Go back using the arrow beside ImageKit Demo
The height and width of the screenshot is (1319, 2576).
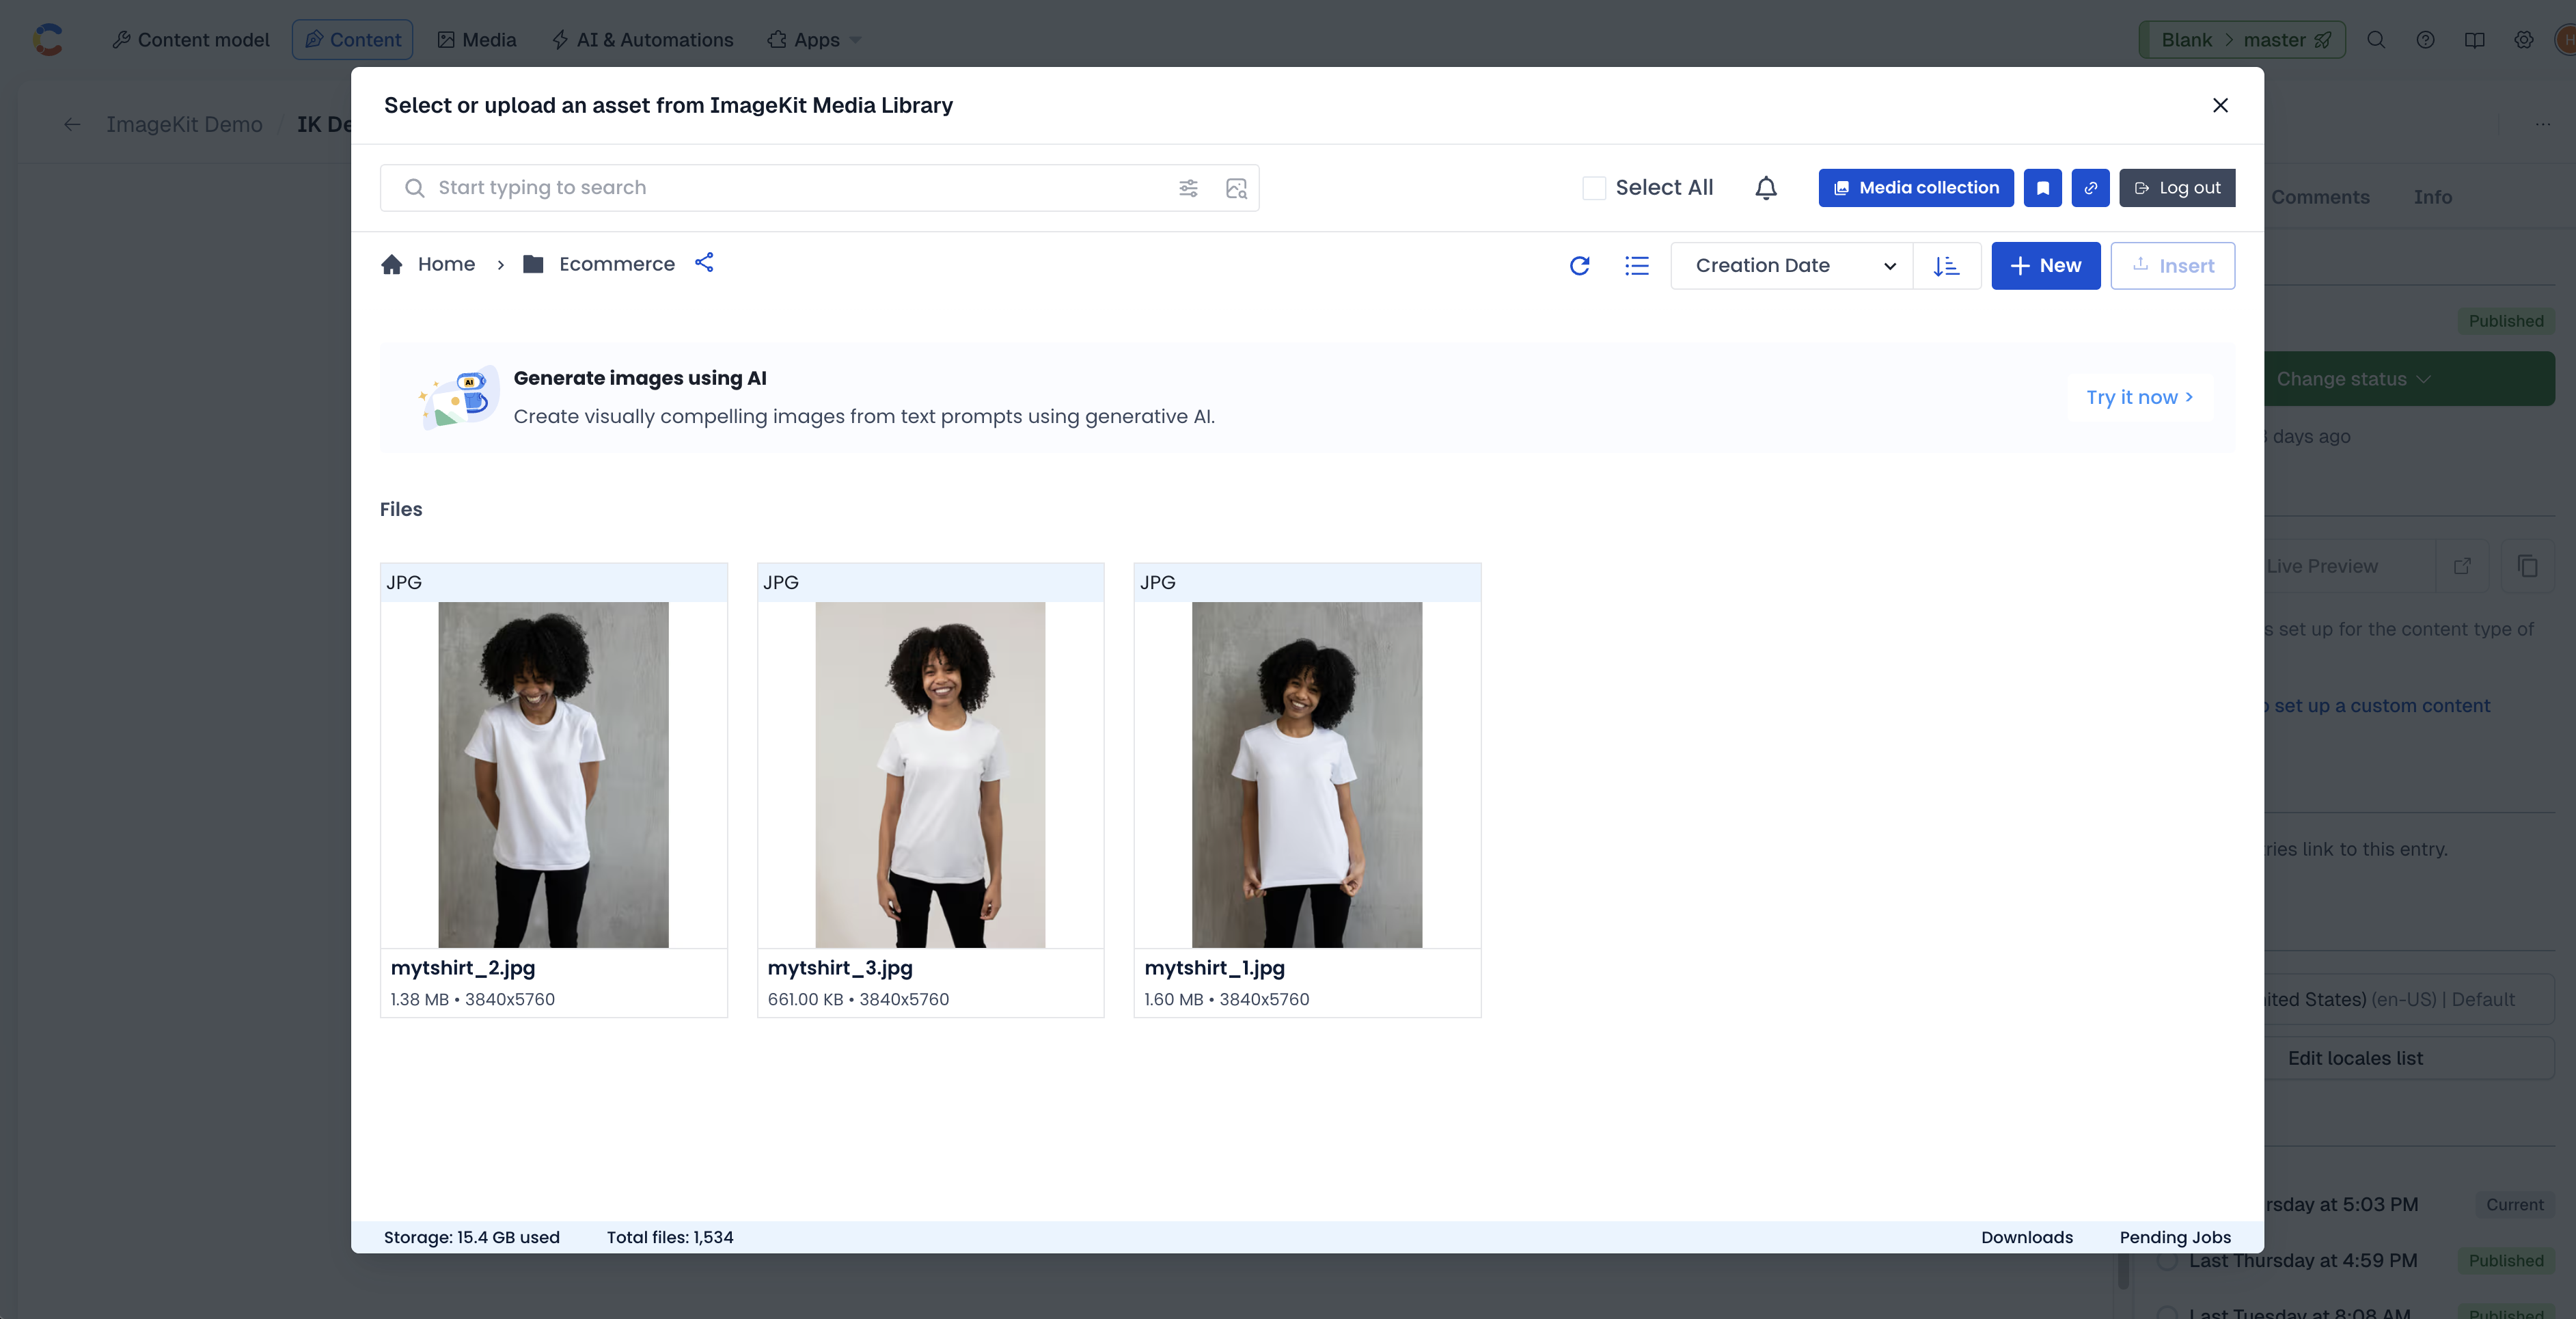coord(71,124)
